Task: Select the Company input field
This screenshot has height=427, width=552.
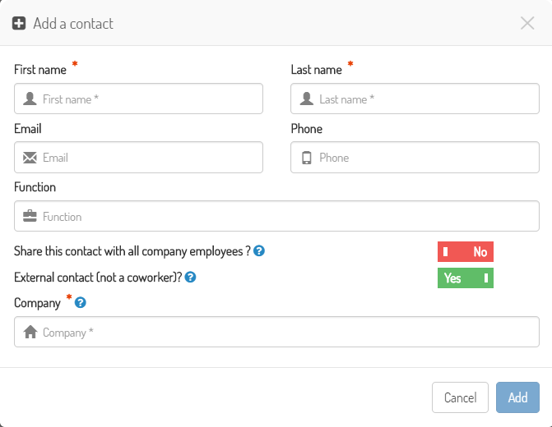Action: [276, 332]
